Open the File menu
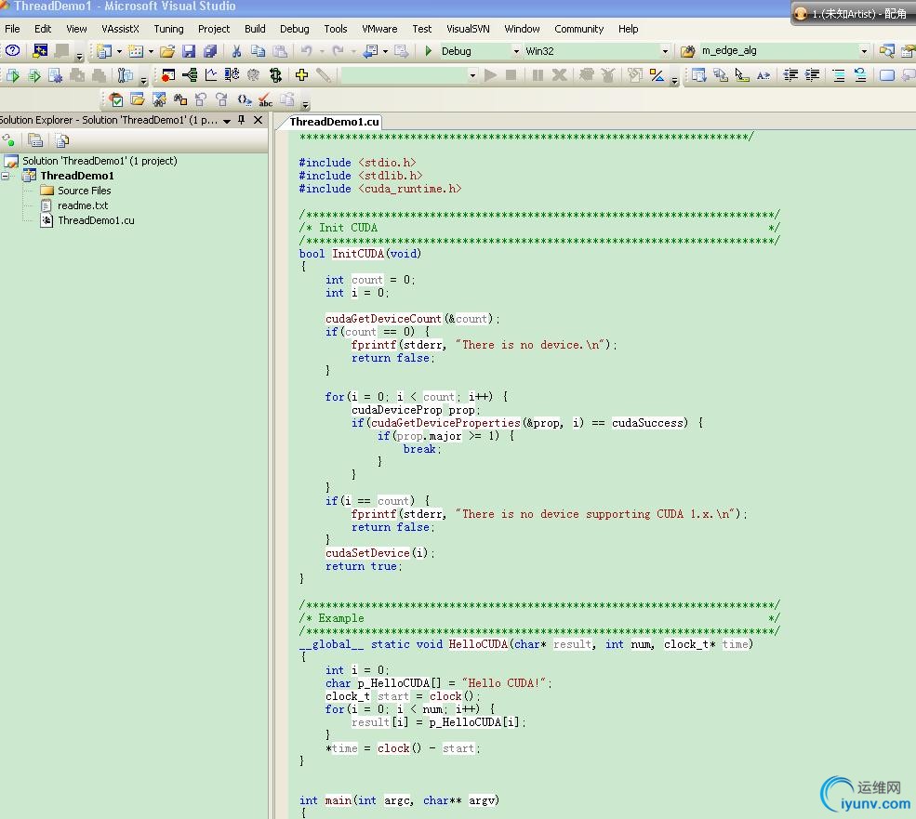This screenshot has height=819, width=916. 12,29
